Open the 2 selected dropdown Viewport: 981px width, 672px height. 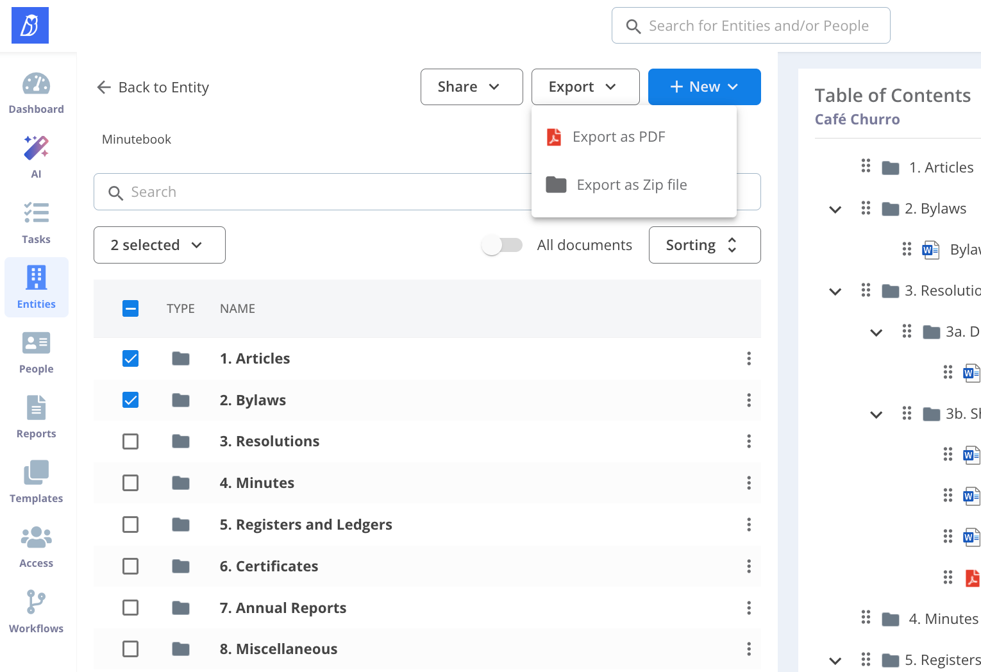[x=159, y=245]
